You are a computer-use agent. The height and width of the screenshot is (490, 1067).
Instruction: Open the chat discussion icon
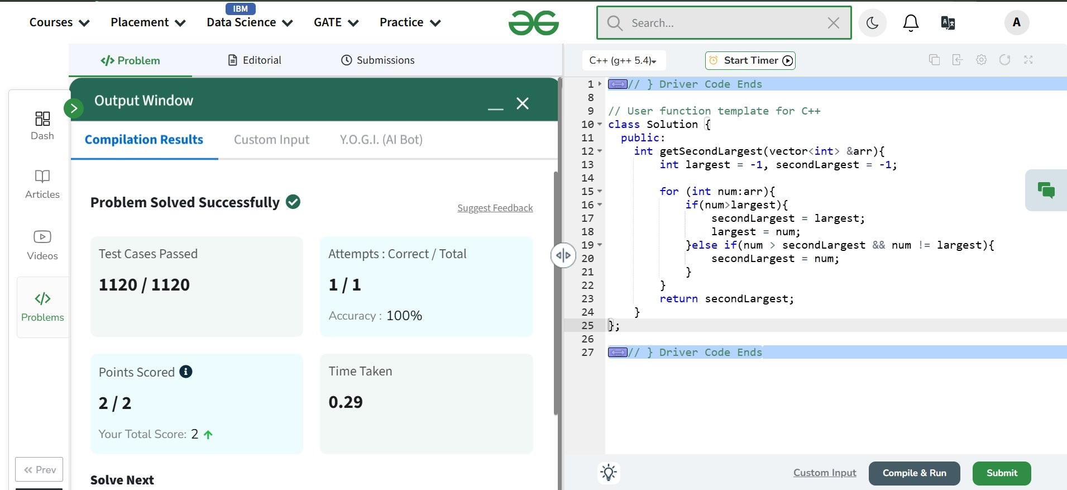1046,191
